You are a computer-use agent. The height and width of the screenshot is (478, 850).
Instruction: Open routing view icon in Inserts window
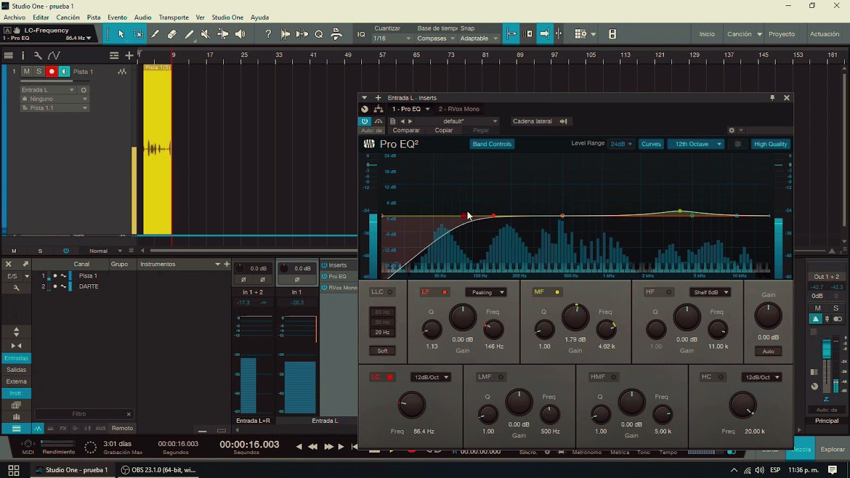(x=379, y=109)
